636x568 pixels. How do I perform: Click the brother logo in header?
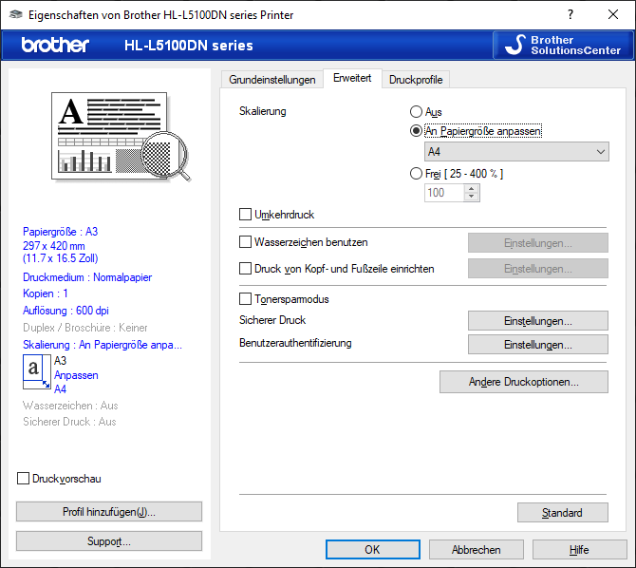pyautogui.click(x=55, y=45)
